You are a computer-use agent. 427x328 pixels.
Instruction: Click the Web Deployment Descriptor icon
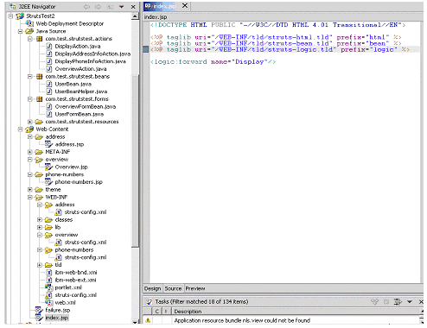click(x=29, y=23)
